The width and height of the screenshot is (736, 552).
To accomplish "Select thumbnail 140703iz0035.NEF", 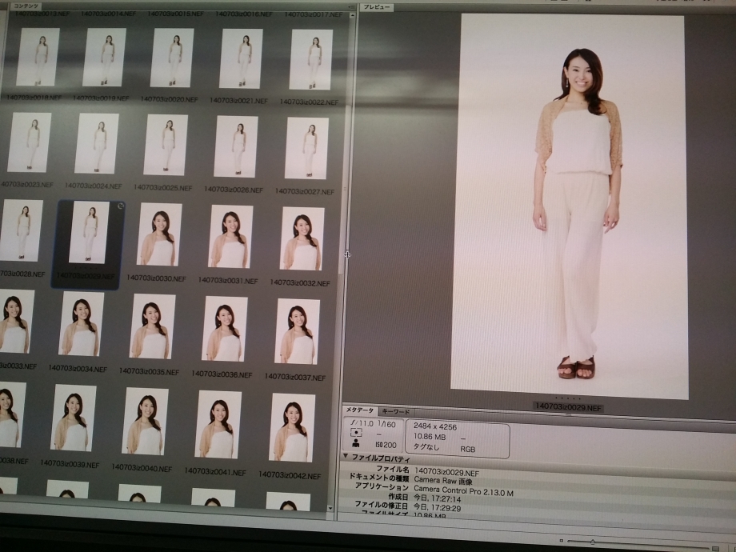I will pyautogui.click(x=153, y=326).
